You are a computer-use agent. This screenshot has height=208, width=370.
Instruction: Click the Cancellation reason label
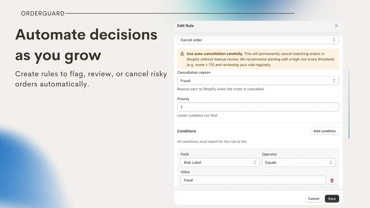[x=194, y=73]
